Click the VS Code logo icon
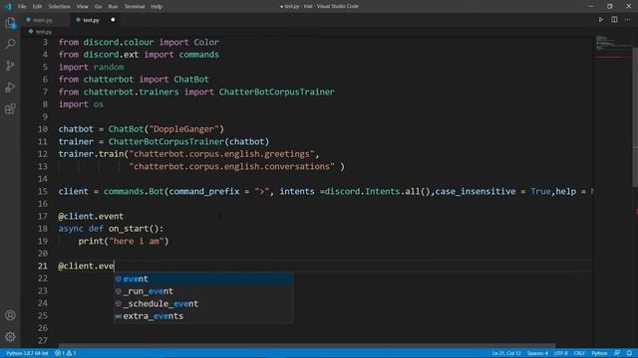 tap(8, 6)
